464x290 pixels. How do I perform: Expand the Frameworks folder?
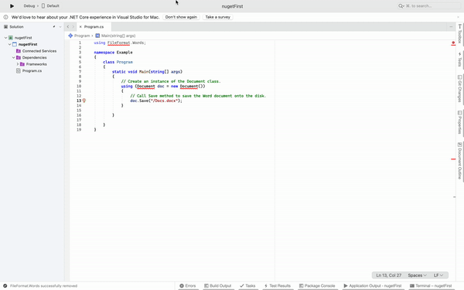point(18,64)
